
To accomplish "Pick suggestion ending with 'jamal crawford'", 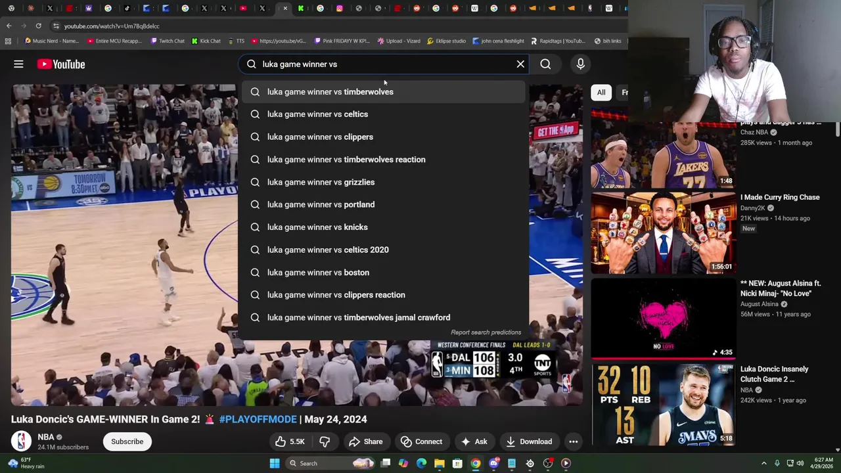I will point(384,317).
